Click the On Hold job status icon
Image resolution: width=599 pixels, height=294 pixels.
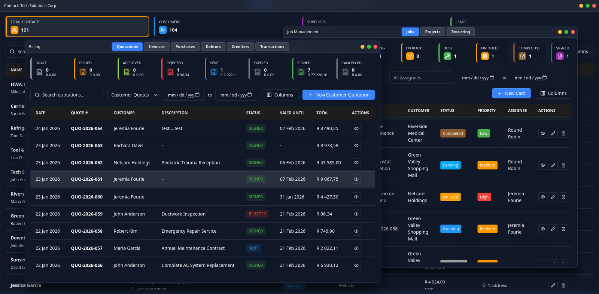pyautogui.click(x=485, y=56)
